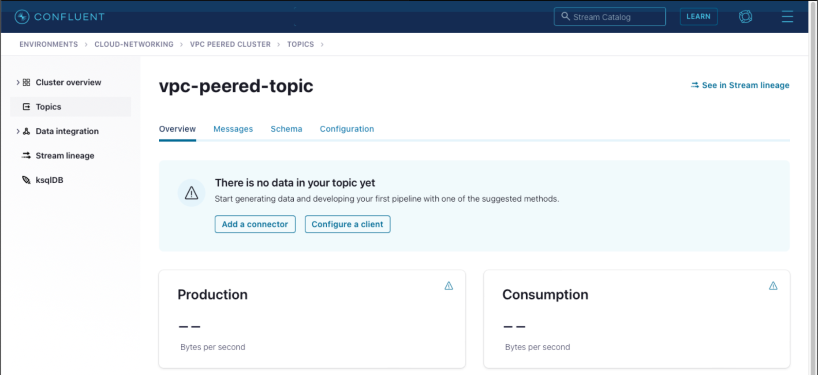Viewport: 818px width, 375px height.
Task: Click 'There is no data in your topic yet'
Action: tap(295, 183)
